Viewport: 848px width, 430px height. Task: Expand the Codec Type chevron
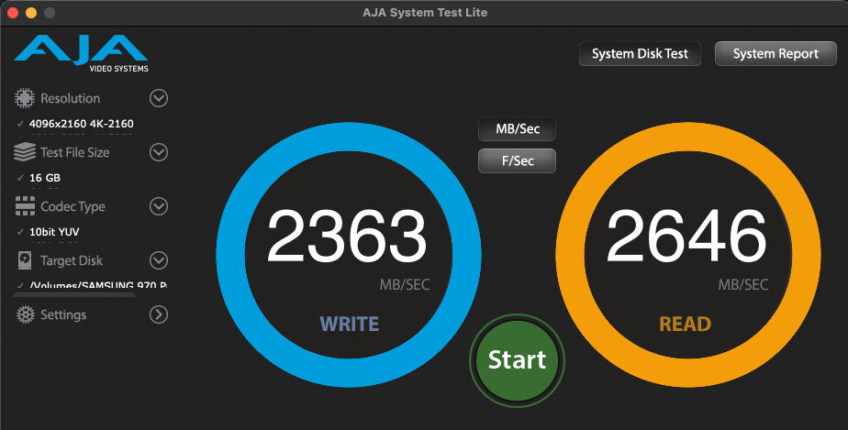click(x=159, y=206)
